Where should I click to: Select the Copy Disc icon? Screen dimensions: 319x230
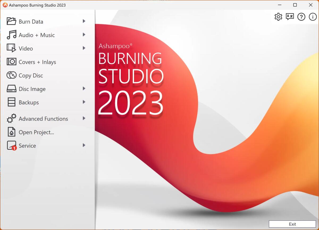(x=11, y=75)
